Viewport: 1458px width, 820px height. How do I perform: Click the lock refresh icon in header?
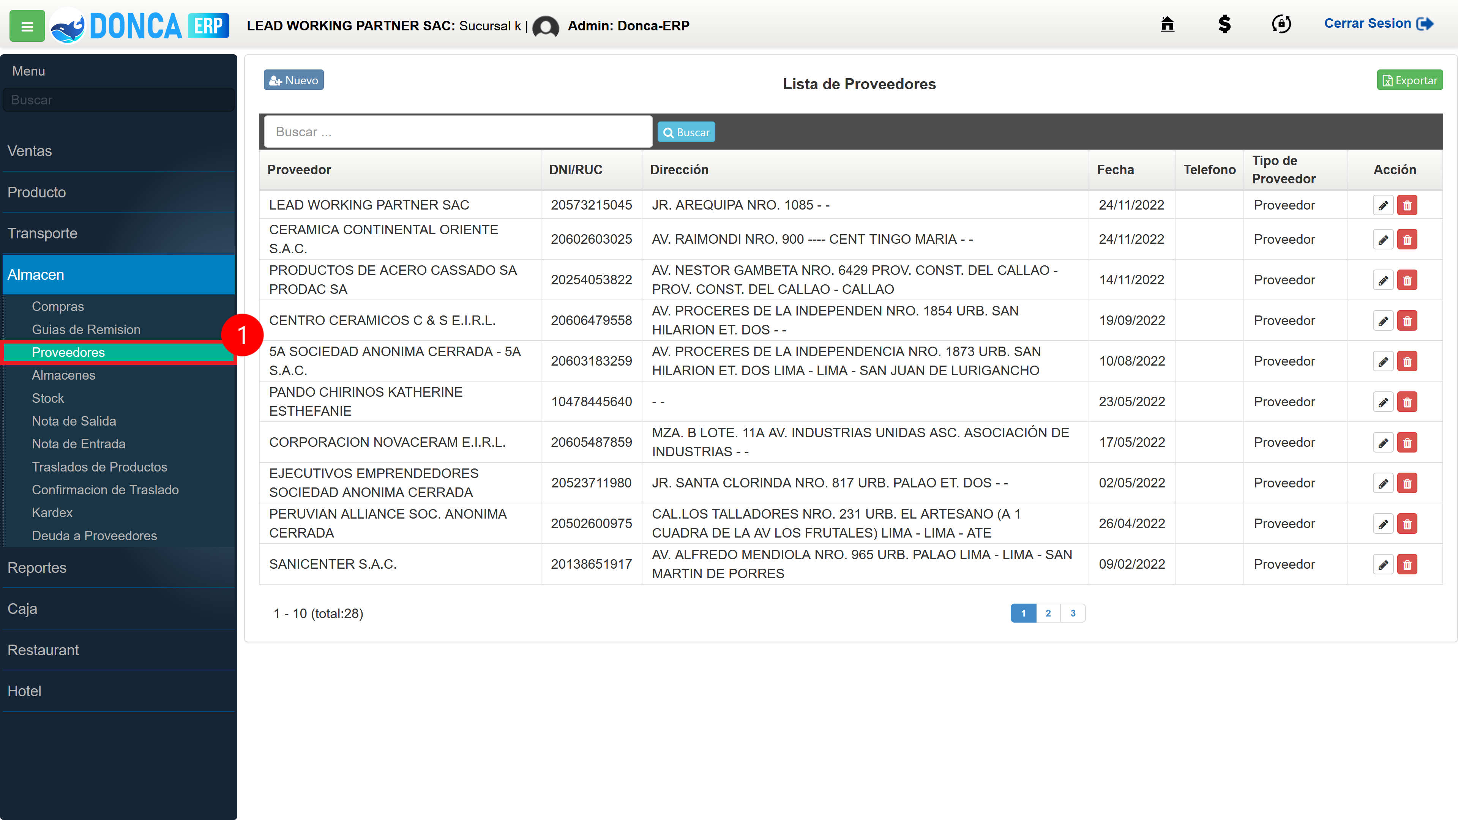[x=1281, y=24]
